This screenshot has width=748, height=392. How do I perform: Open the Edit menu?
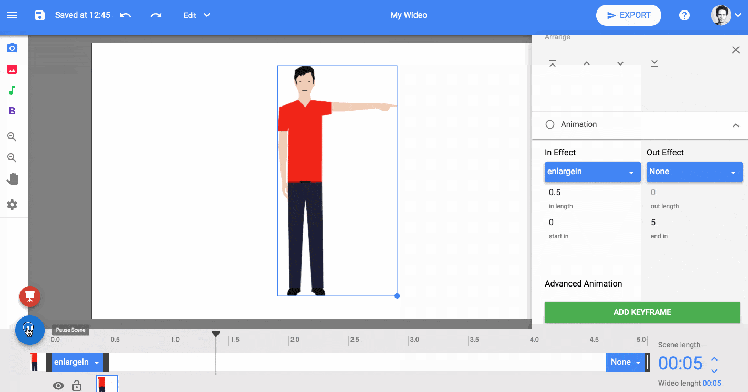(x=196, y=15)
